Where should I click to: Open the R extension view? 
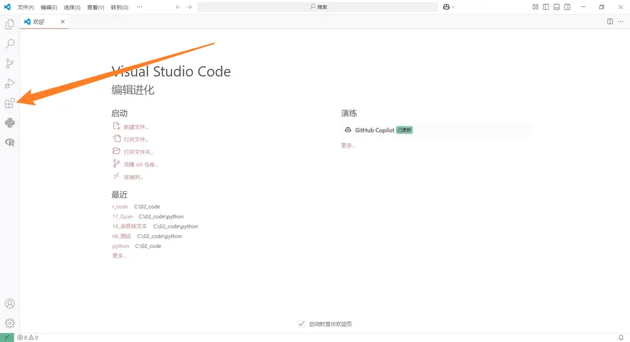point(10,142)
